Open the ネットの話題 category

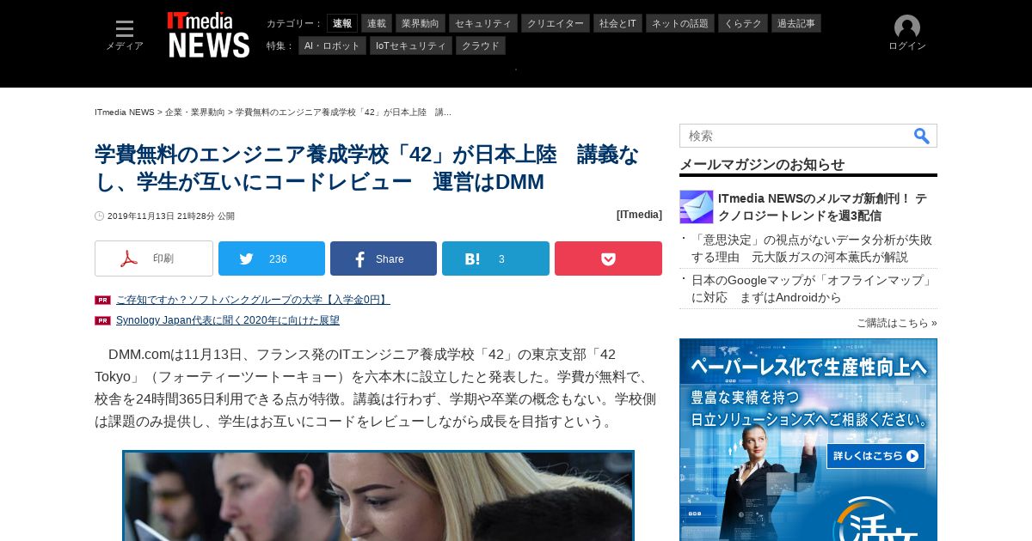pyautogui.click(x=680, y=23)
